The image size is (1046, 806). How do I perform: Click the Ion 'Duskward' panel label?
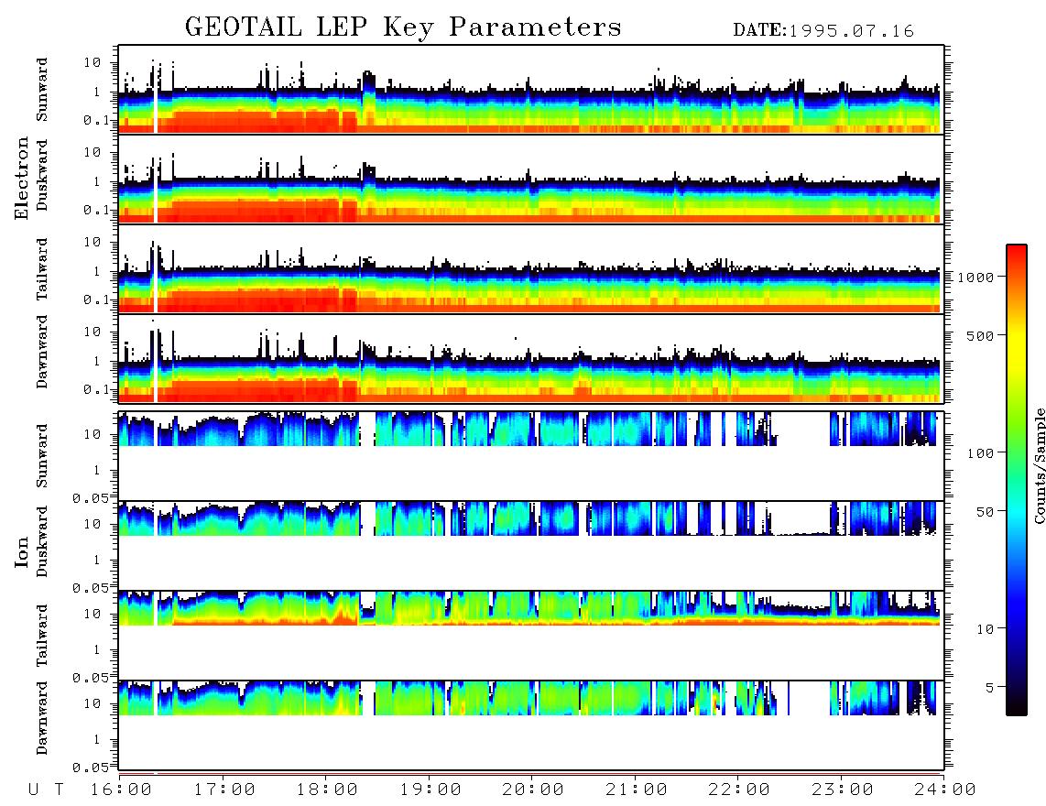(x=41, y=541)
